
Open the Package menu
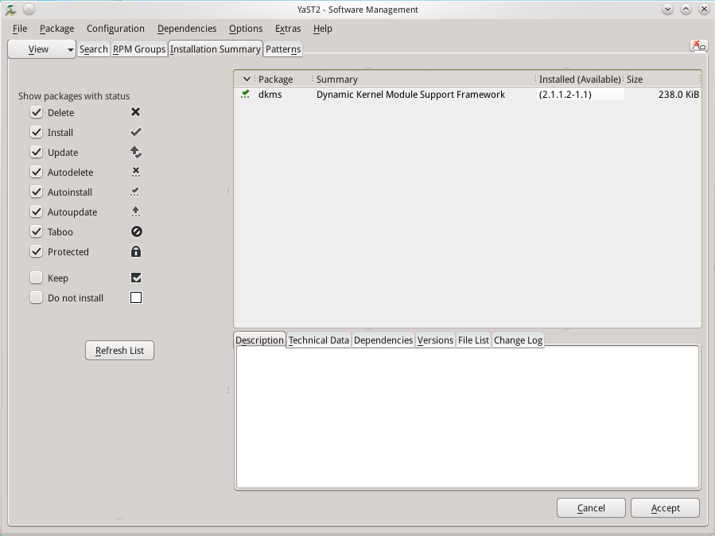pyautogui.click(x=57, y=29)
